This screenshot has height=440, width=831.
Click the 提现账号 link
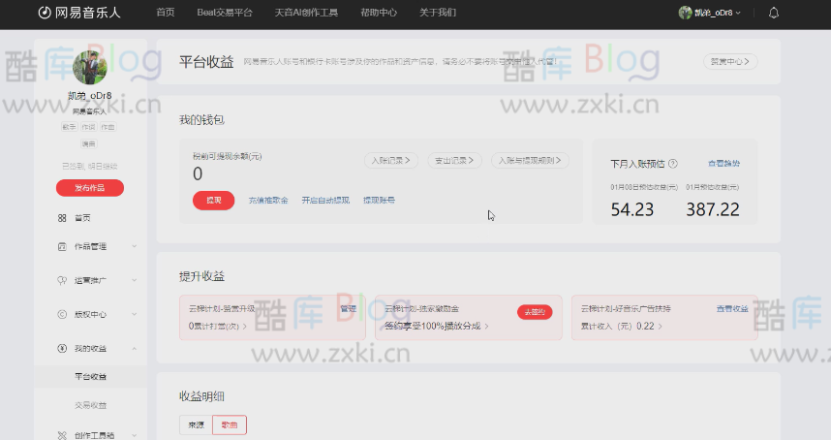click(379, 201)
